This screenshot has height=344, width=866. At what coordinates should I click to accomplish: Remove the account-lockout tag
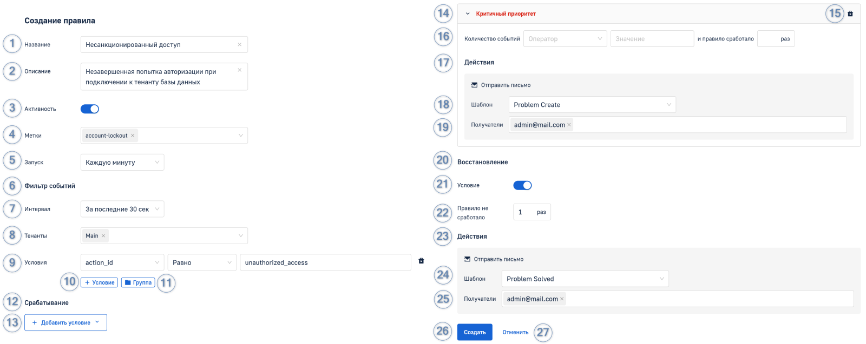[133, 136]
